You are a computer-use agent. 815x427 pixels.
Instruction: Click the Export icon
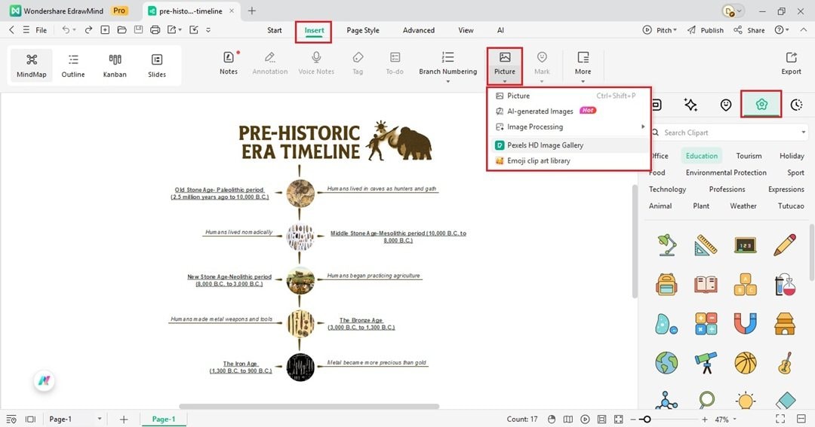tap(791, 57)
